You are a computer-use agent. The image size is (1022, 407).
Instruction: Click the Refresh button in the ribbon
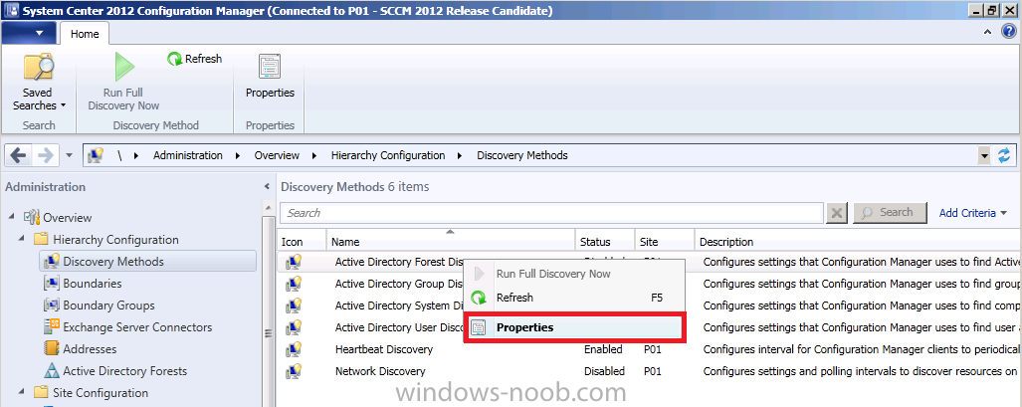click(194, 59)
